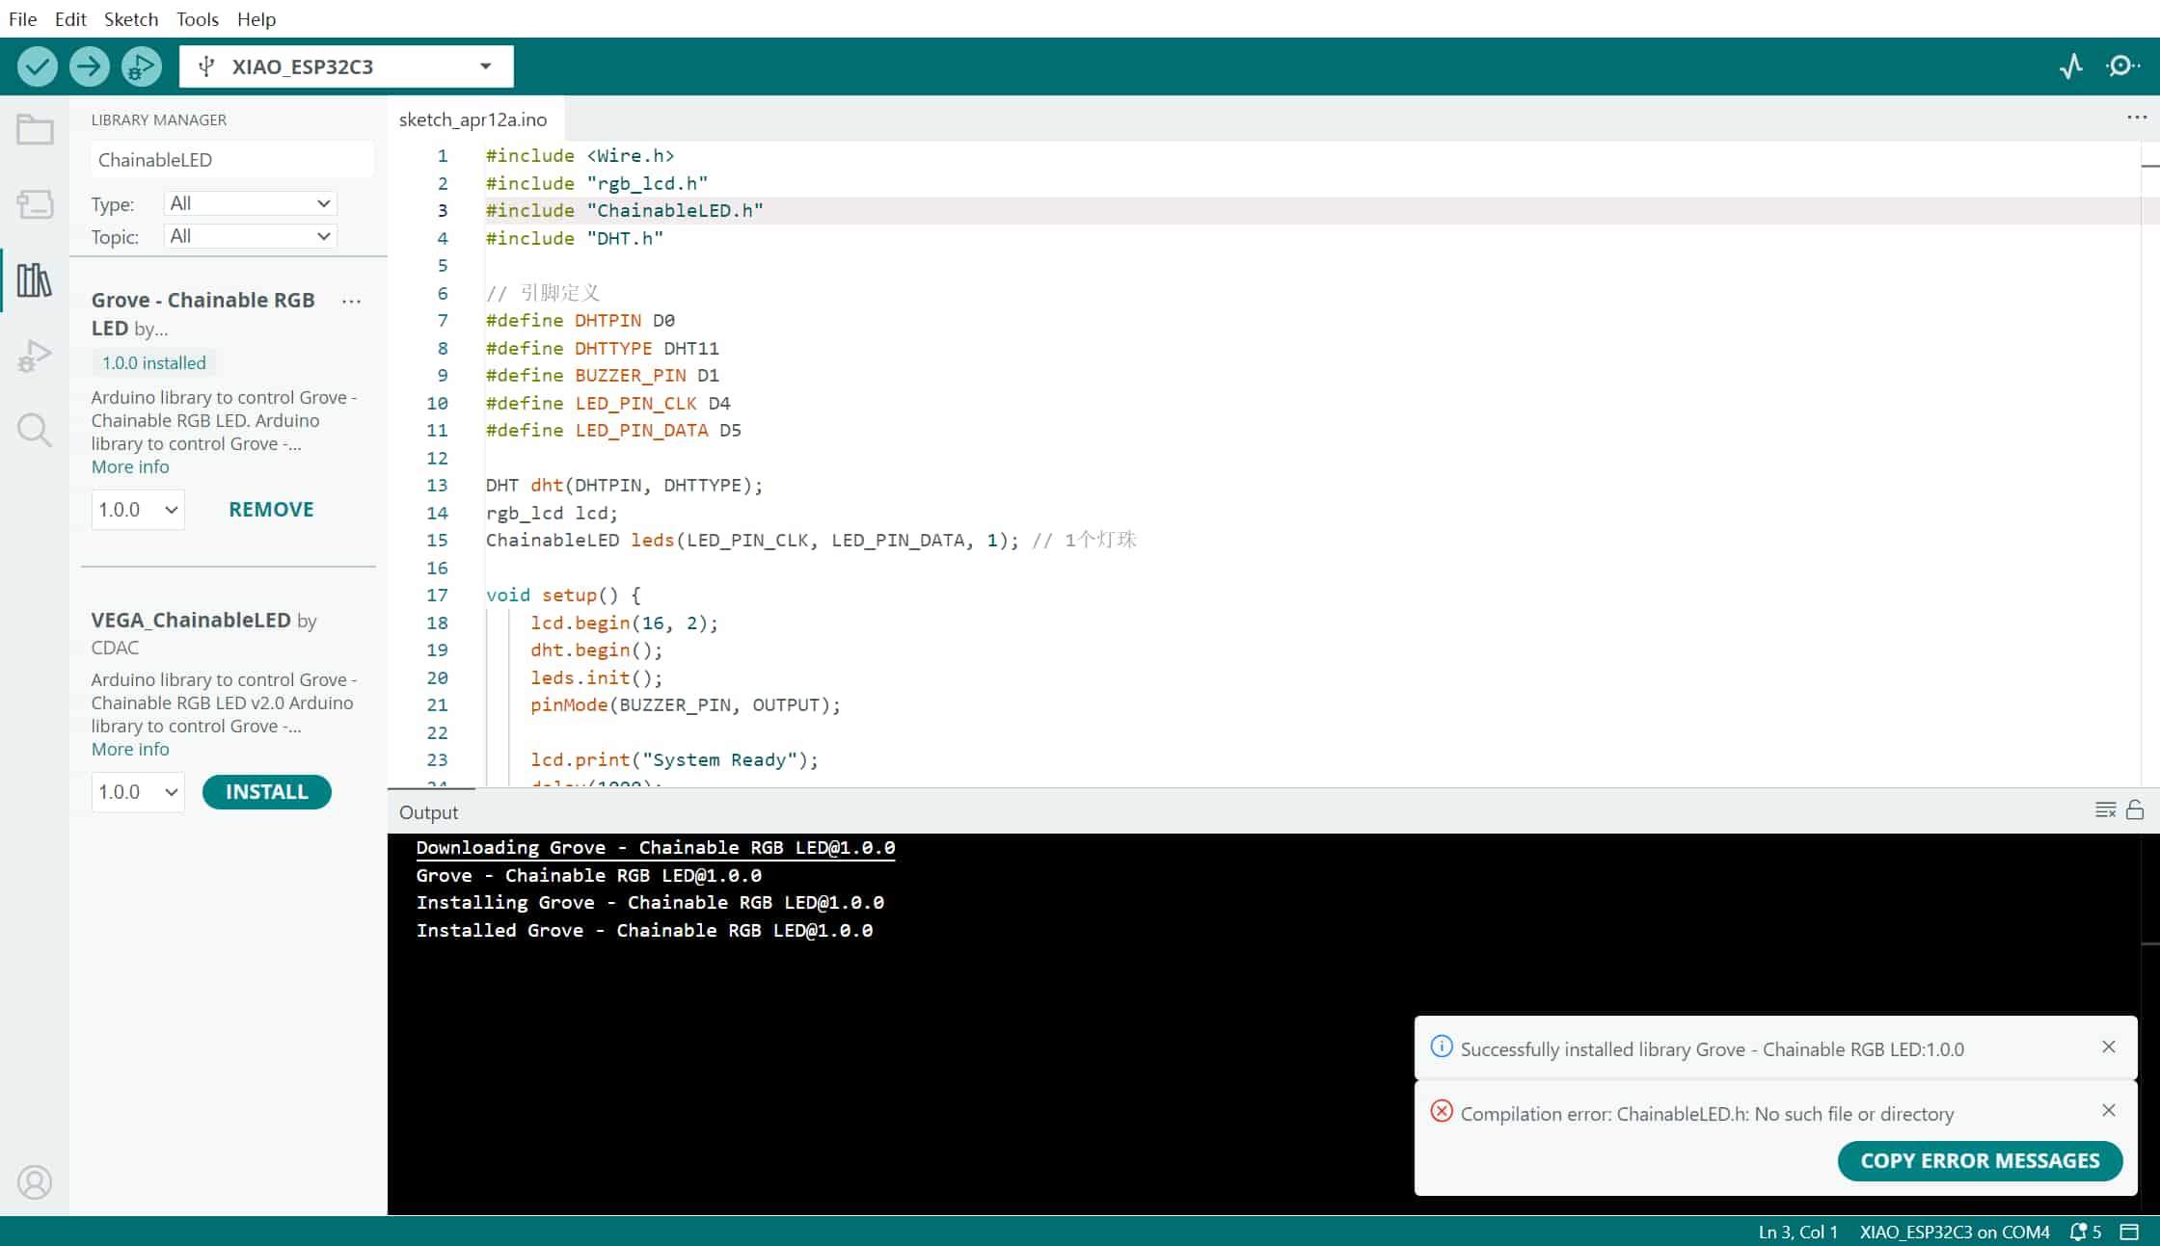Open the Tools menu
This screenshot has height=1246, width=2160.
197,18
